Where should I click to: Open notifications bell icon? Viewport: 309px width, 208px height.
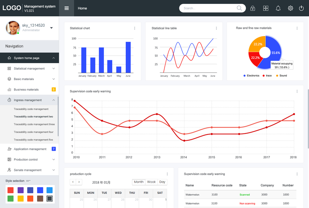(278, 8)
